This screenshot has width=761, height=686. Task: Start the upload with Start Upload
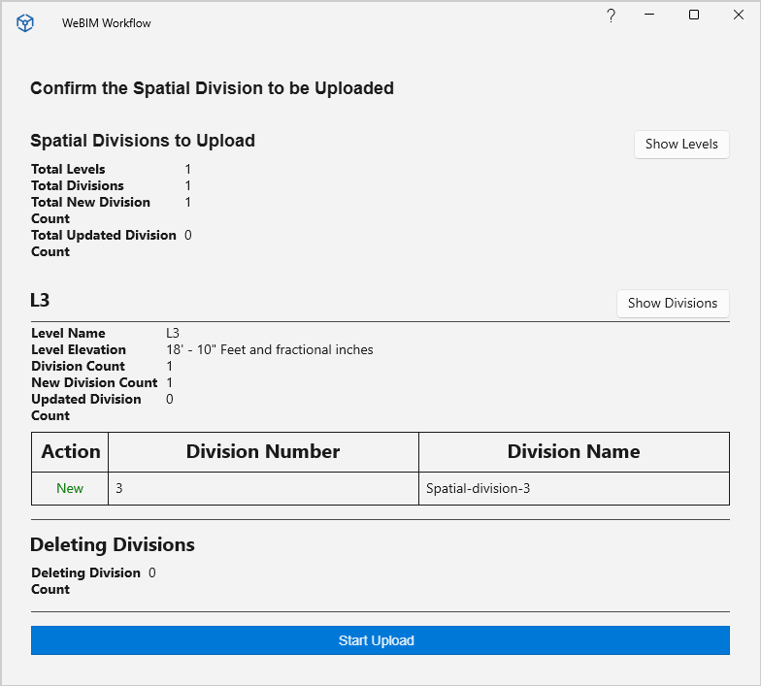click(380, 640)
